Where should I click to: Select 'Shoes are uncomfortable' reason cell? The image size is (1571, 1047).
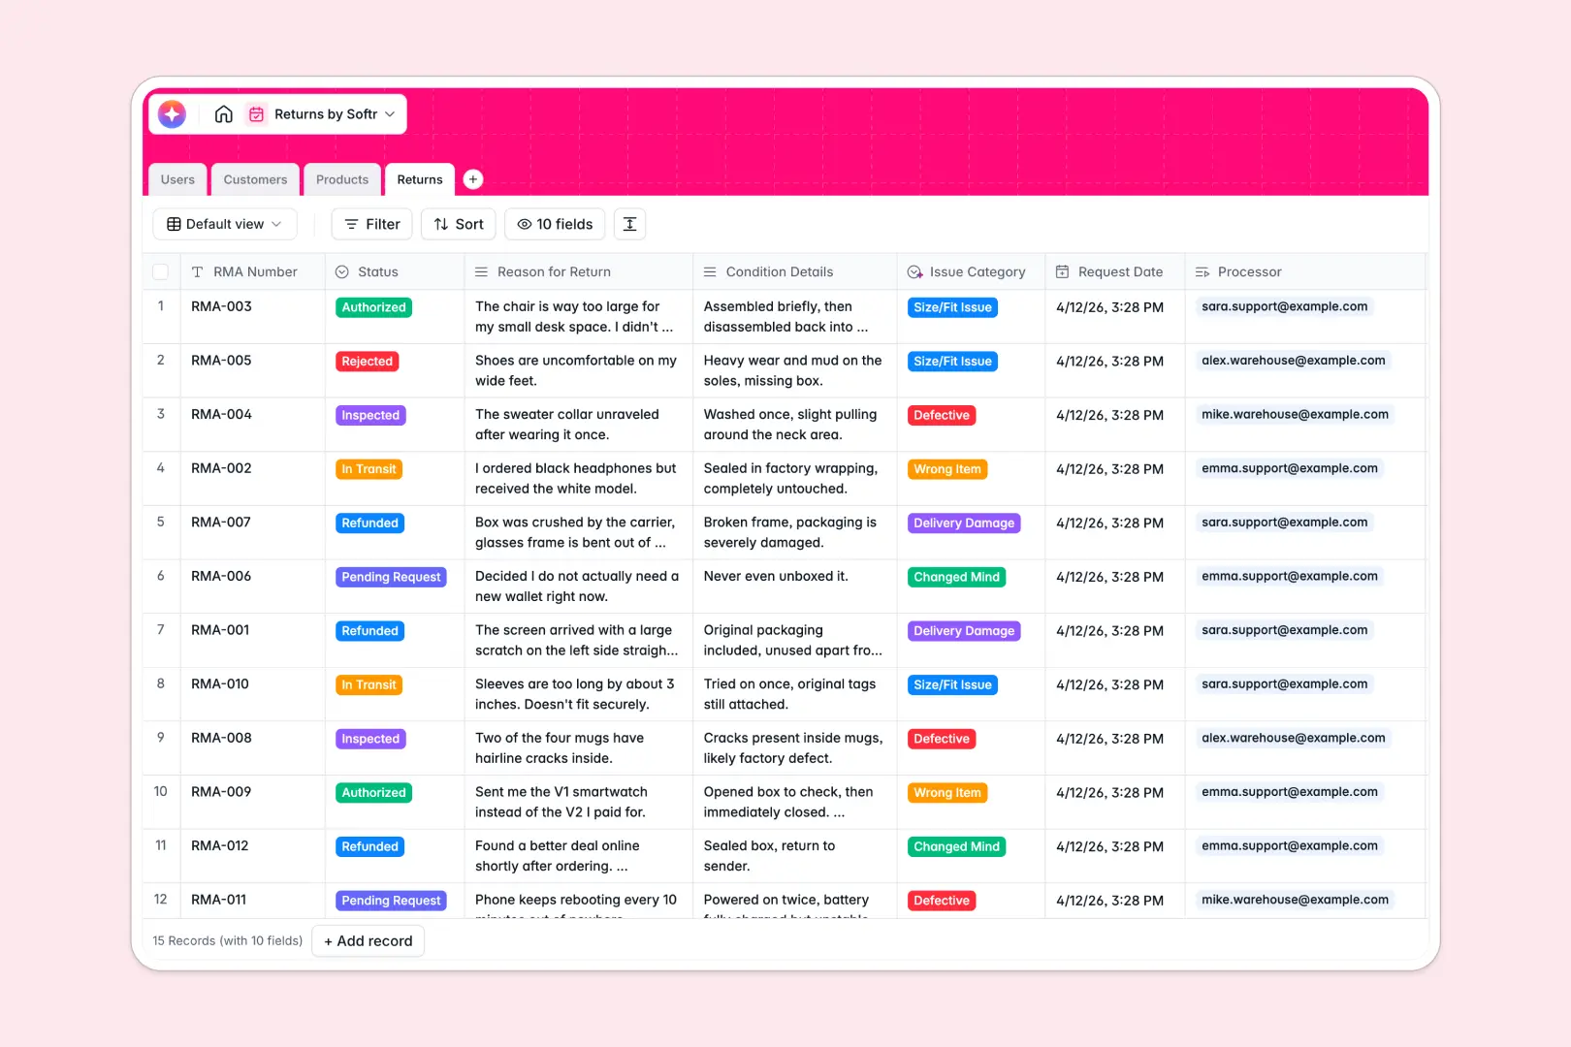tap(579, 370)
